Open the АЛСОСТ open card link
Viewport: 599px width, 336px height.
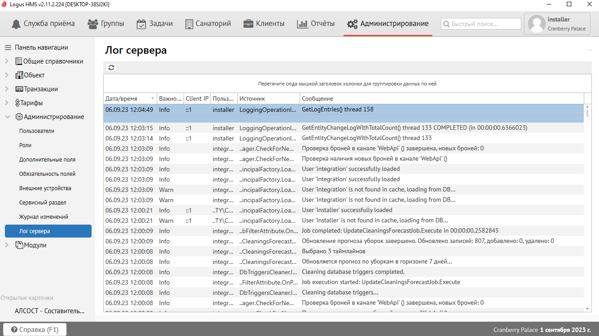click(x=49, y=311)
